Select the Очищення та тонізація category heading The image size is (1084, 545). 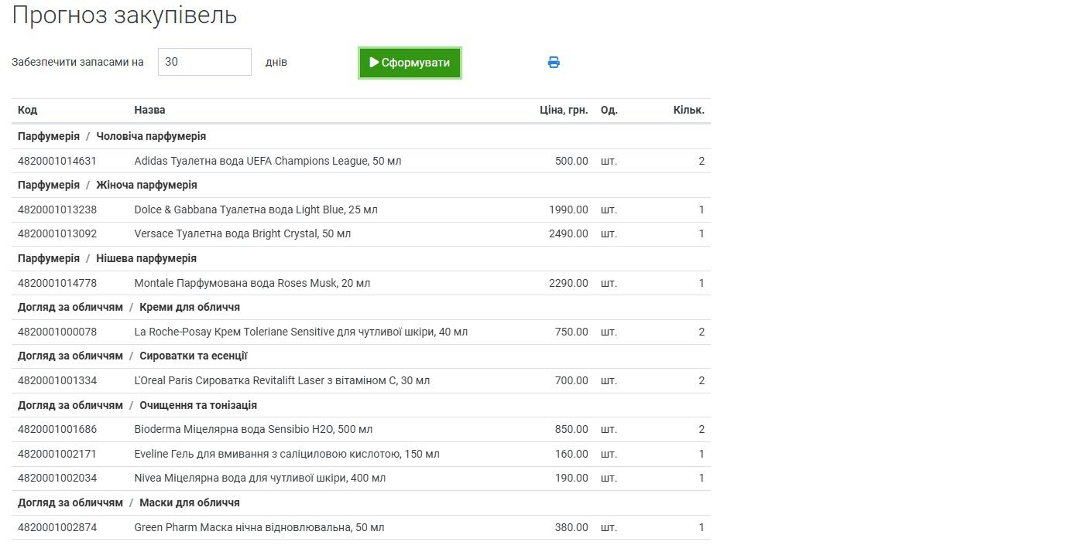[x=198, y=405]
